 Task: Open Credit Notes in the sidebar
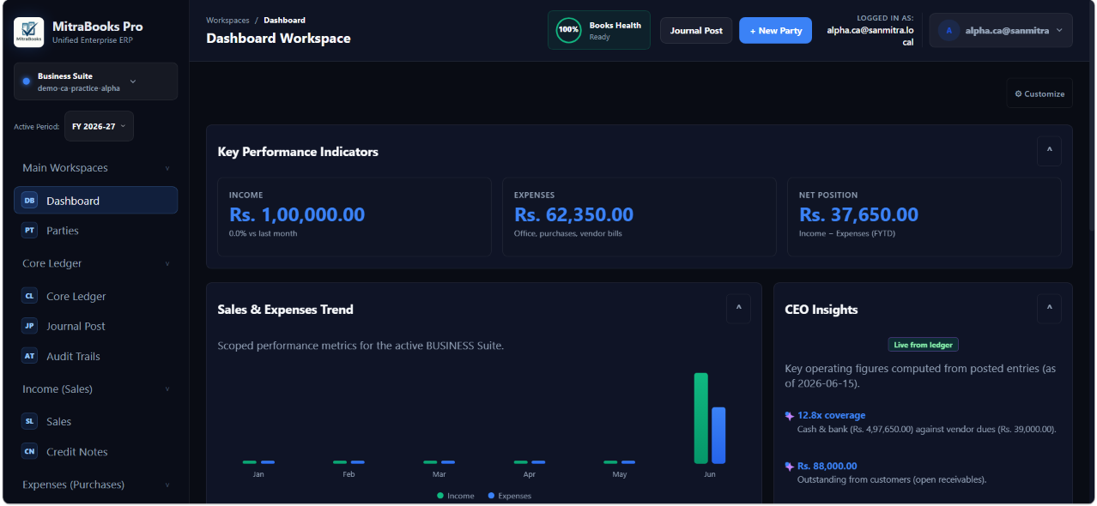[95, 451]
